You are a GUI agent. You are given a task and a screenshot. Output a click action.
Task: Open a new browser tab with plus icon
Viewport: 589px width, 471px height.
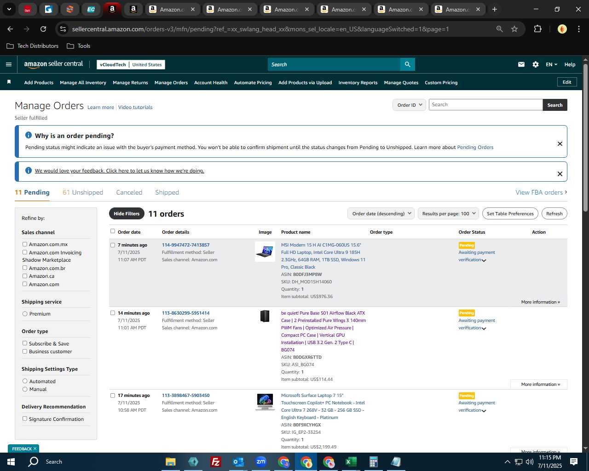tap(495, 9)
